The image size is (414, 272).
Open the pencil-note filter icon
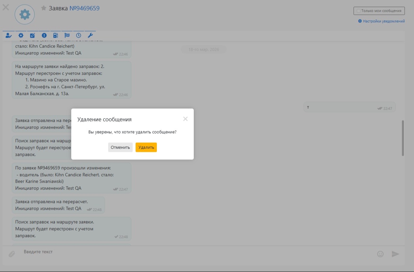[x=32, y=35]
